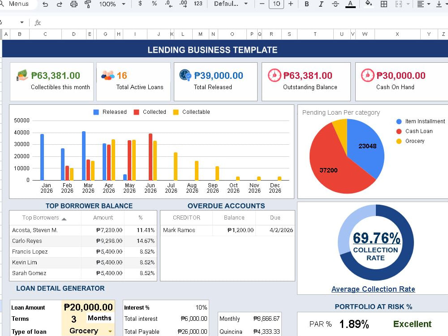This screenshot has height=336, width=448.
Task: Click the Item Installment legend entry
Action: (x=421, y=121)
